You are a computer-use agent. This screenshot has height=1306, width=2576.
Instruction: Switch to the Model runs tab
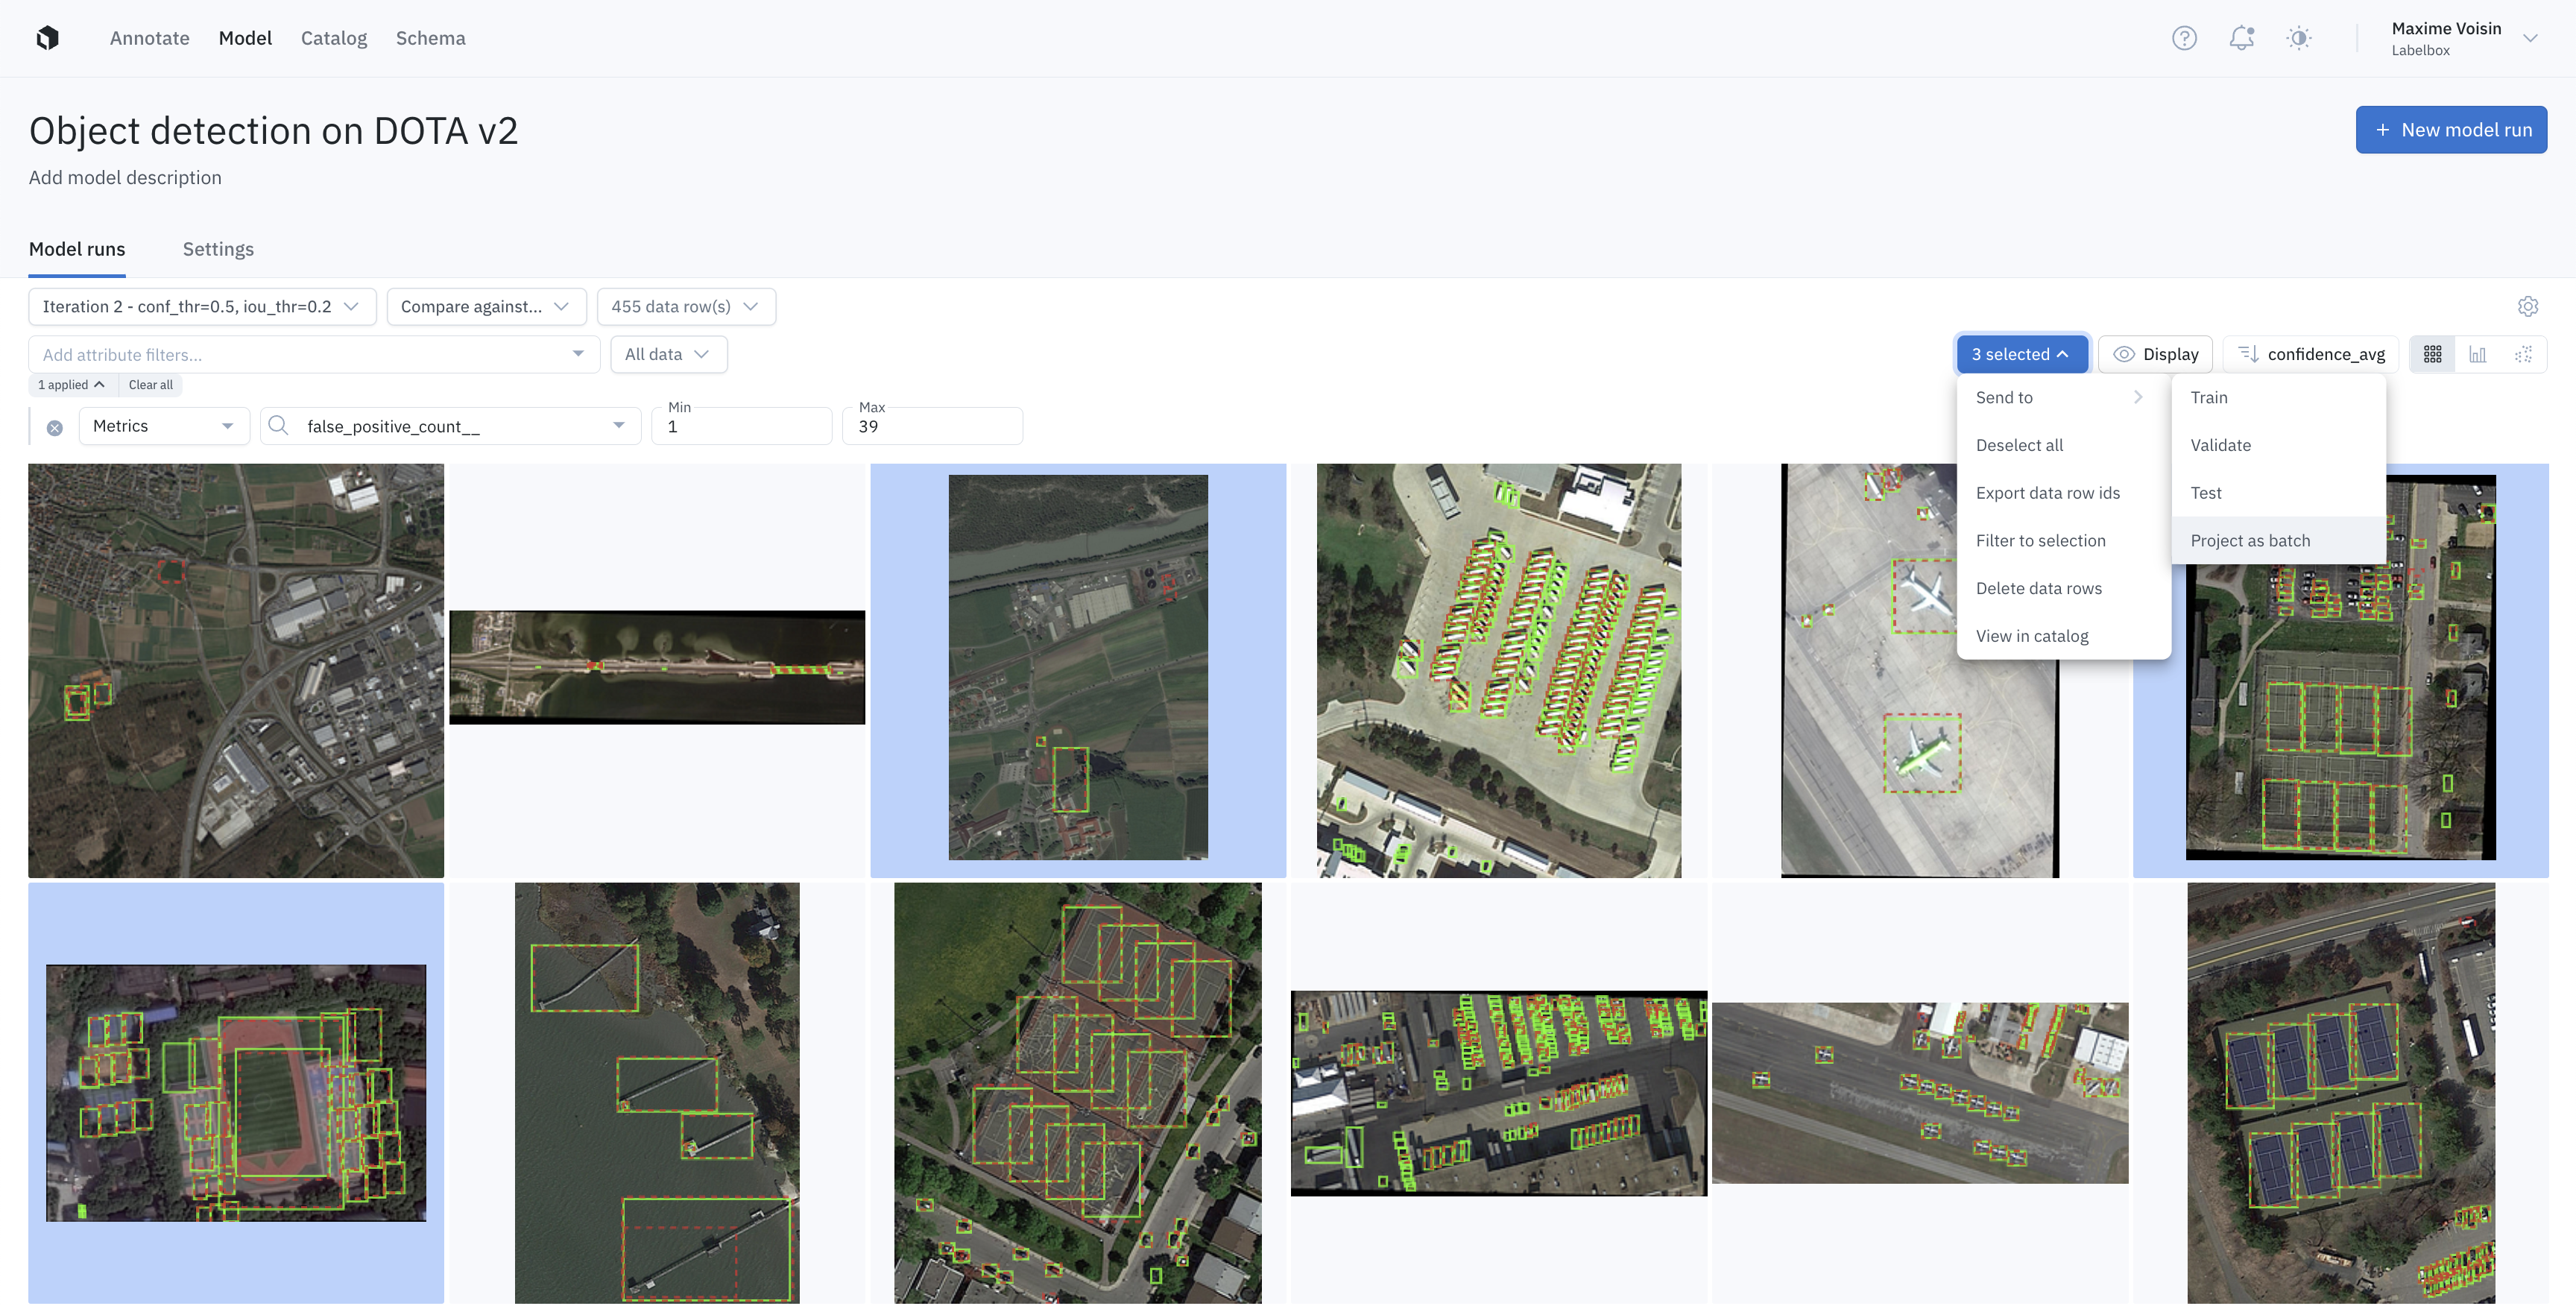coord(77,248)
